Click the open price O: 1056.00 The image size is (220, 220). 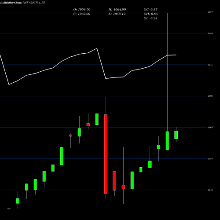(82, 10)
